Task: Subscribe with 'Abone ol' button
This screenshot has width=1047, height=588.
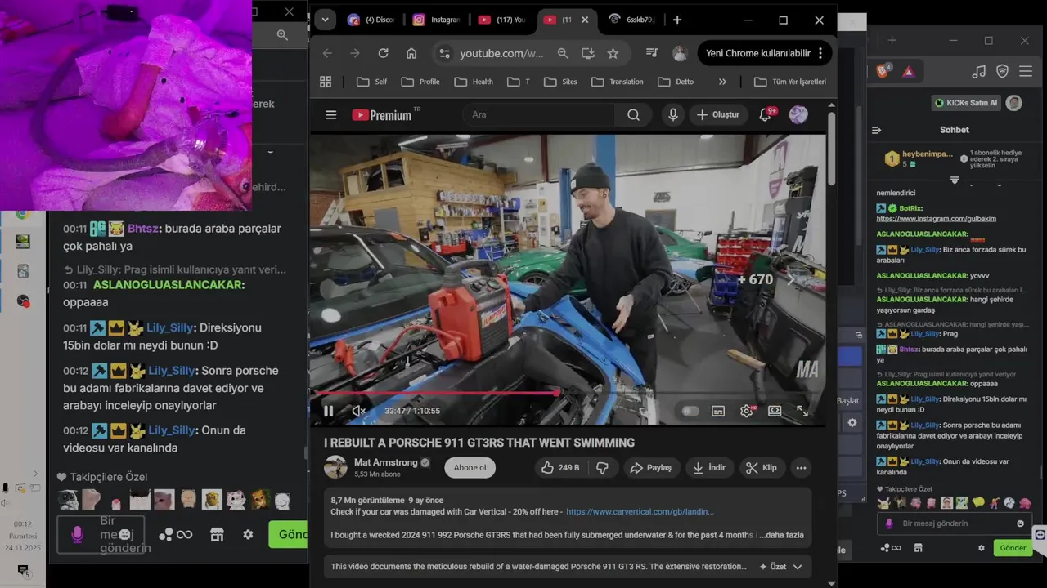Action: (x=470, y=468)
